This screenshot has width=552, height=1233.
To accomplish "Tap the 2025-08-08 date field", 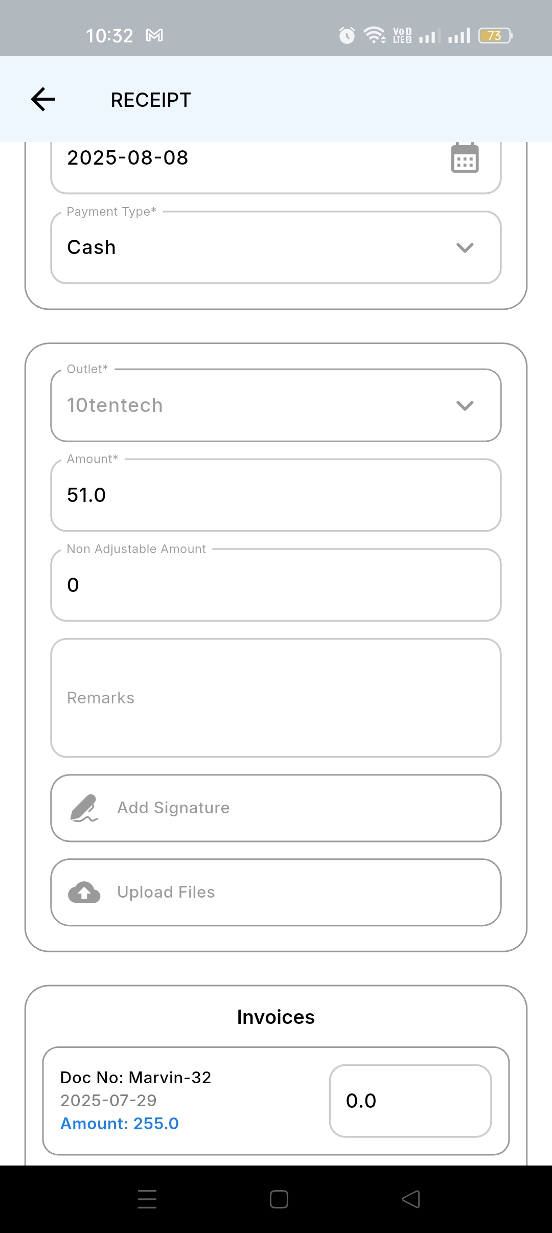I will tap(245, 158).
